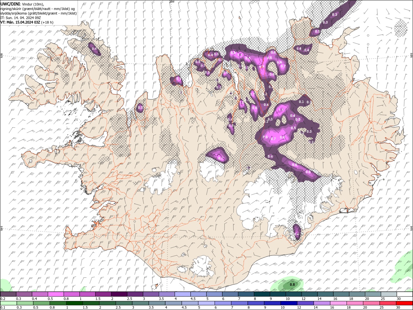Image resolution: width=413 pixels, height=310 pixels.
Task: Click the 'rigning/skúrir' legend description line
Action: coord(38,9)
